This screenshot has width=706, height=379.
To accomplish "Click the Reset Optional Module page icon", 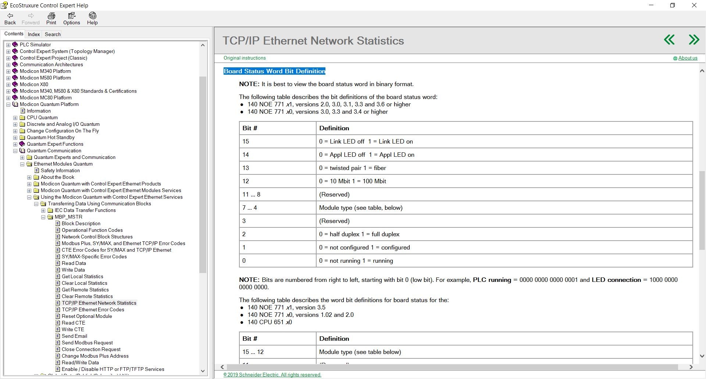I will coord(58,316).
